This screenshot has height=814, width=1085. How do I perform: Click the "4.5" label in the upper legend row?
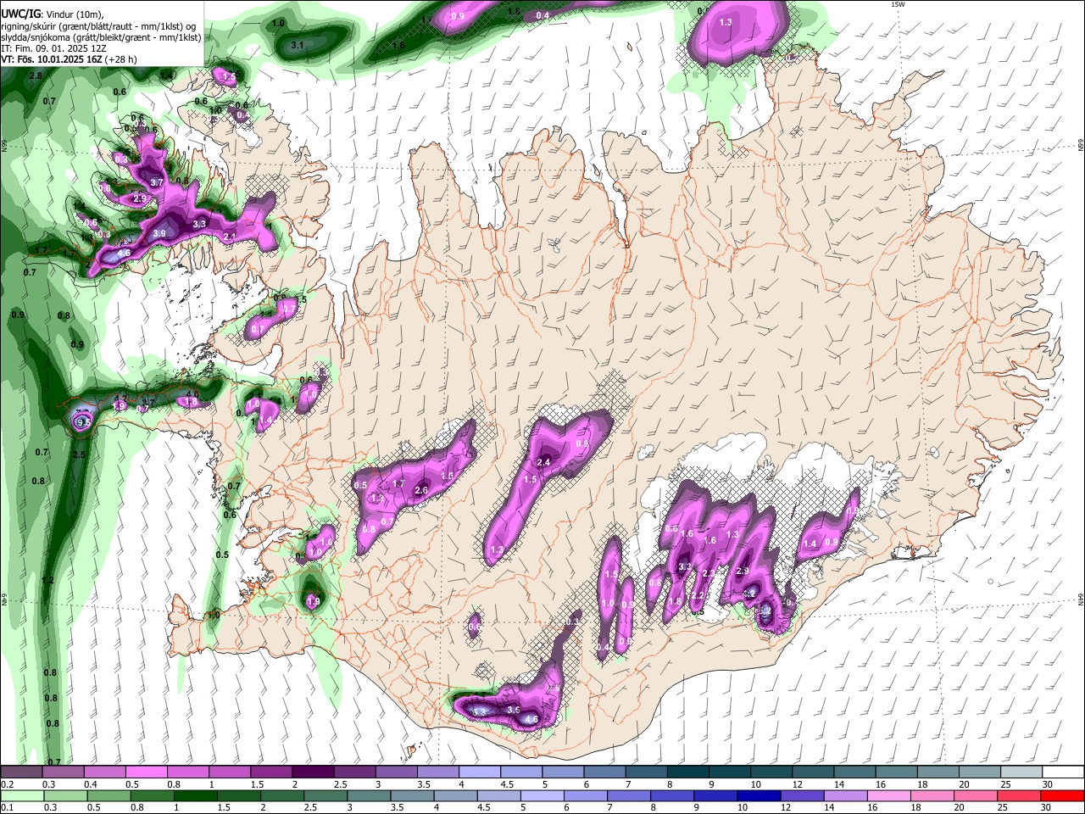507,784
